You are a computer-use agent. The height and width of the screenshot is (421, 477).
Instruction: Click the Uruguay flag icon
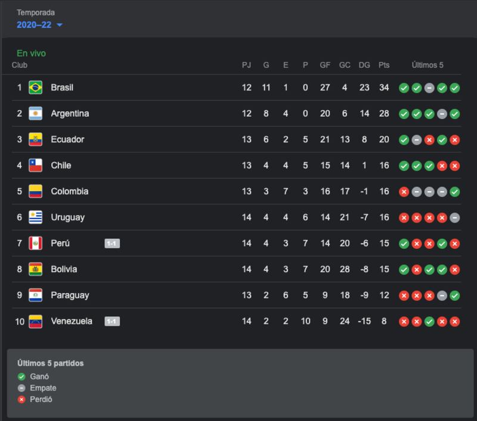(35, 217)
